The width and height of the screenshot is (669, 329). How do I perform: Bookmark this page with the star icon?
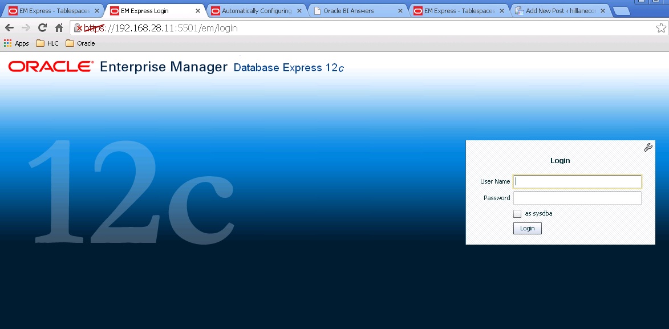click(661, 28)
